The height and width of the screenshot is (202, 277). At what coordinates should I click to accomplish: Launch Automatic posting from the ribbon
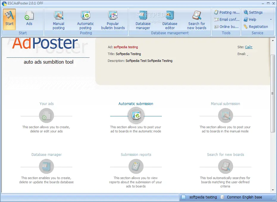pyautogui.click(x=85, y=20)
